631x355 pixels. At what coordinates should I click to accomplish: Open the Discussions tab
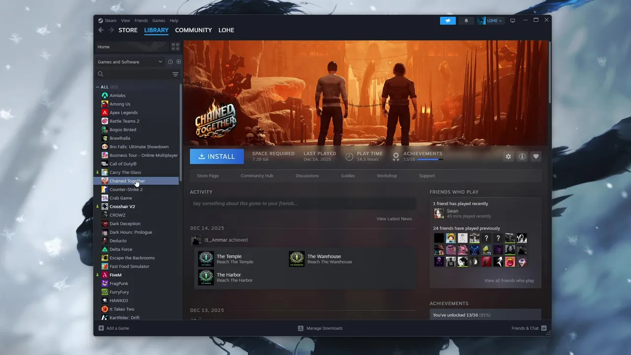pos(307,176)
